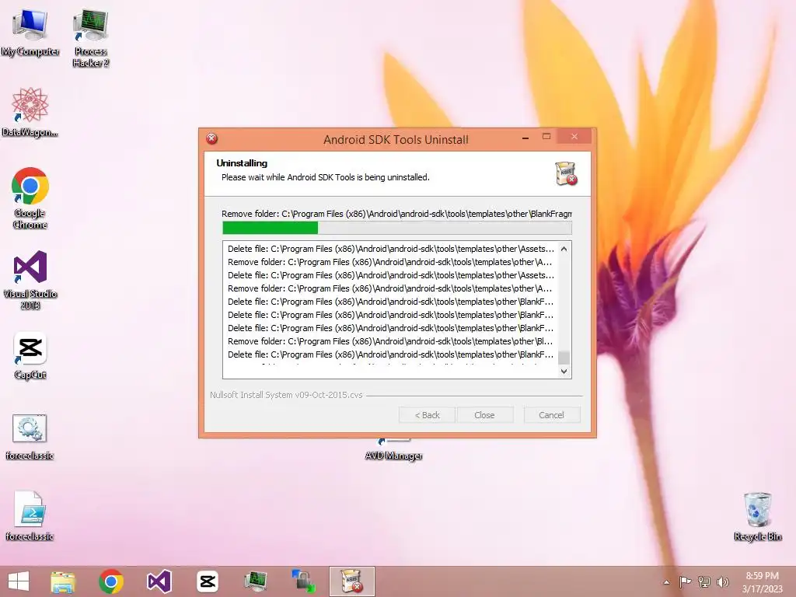Click the disabled Close button
Viewport: 796px width, 597px height.
(484, 415)
